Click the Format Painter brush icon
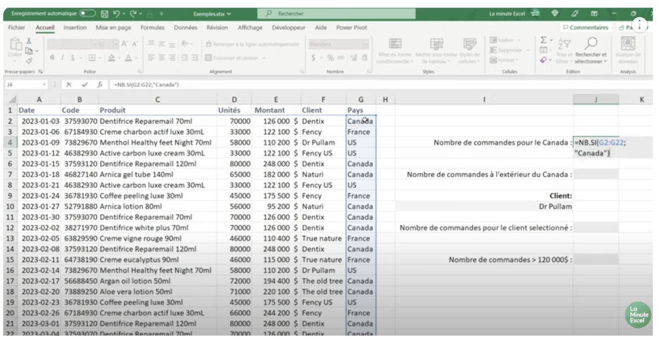This screenshot has width=662, height=343. click(x=29, y=61)
